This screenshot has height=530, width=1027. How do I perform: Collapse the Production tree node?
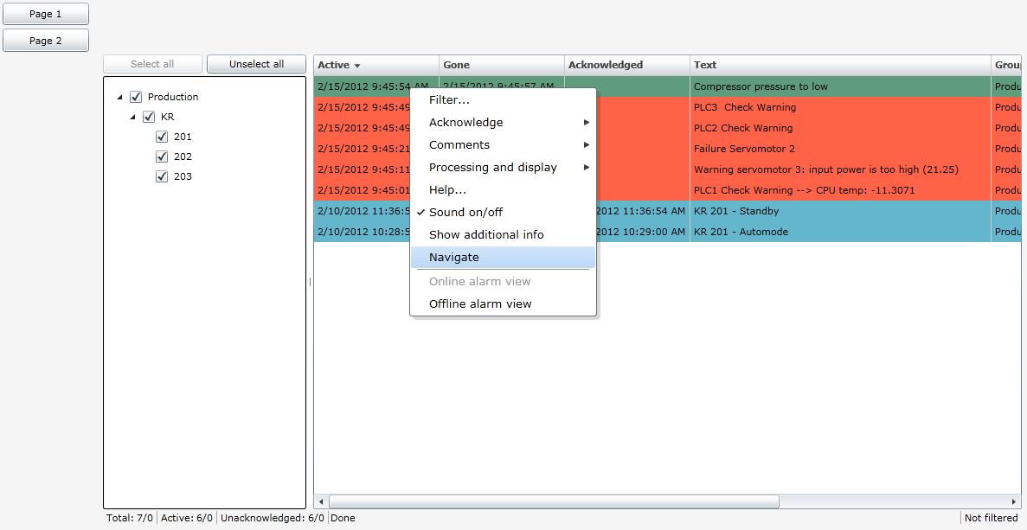120,98
